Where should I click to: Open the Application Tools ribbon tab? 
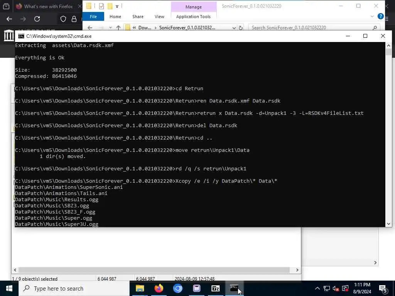194,17
